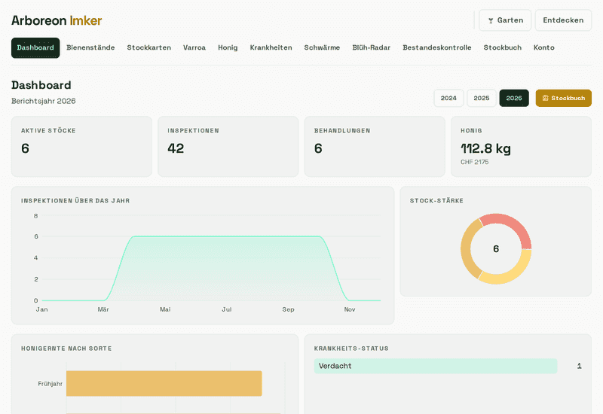Click the Sep label on chart axis
The image size is (603, 414).
[288, 309]
